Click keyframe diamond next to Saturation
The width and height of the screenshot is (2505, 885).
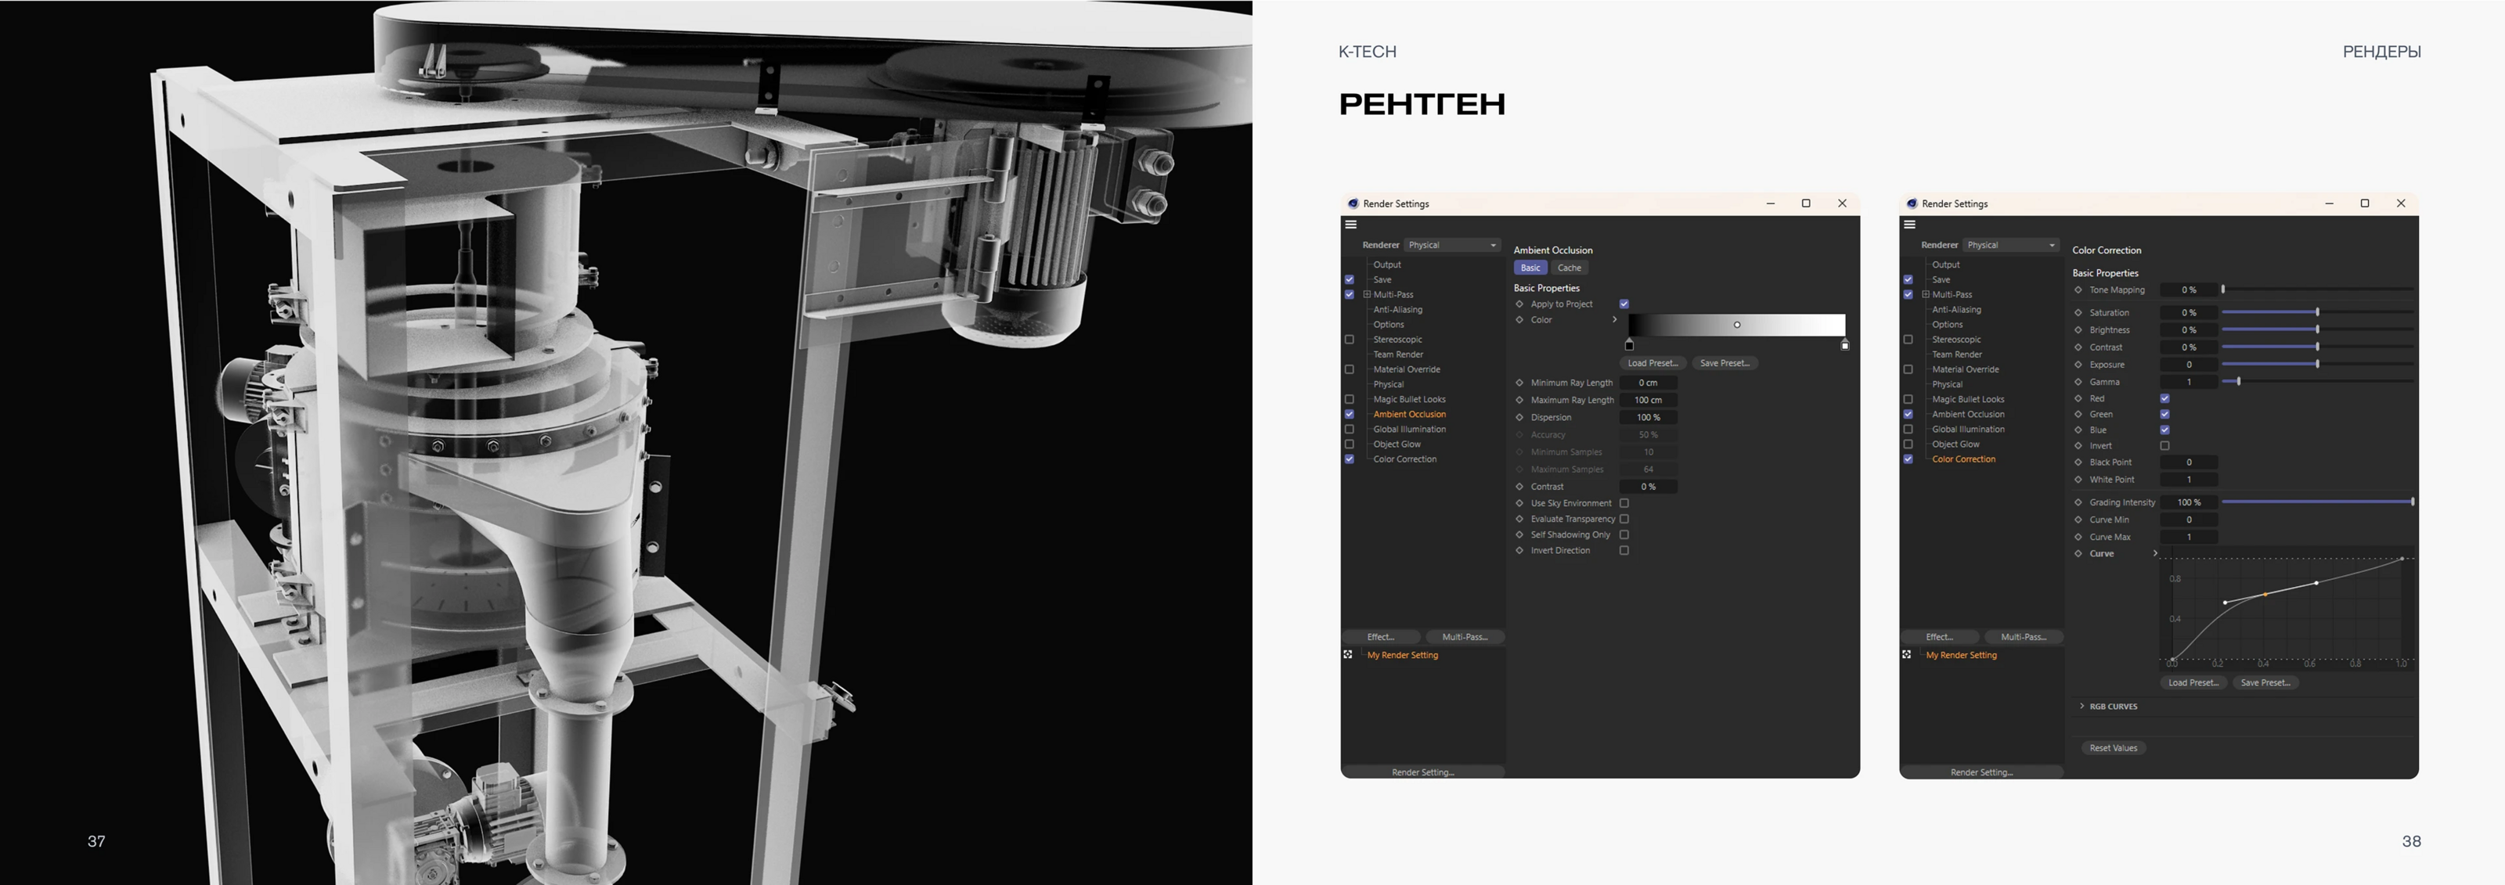click(2079, 313)
